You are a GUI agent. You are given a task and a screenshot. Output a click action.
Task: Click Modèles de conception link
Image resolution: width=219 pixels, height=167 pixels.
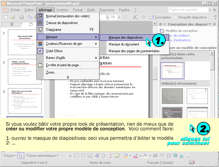pos(181,31)
